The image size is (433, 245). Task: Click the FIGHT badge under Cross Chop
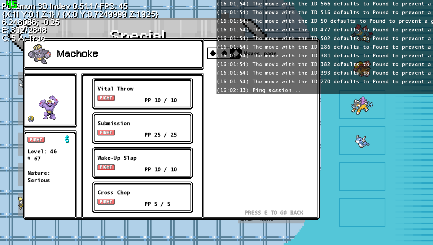coord(106,202)
